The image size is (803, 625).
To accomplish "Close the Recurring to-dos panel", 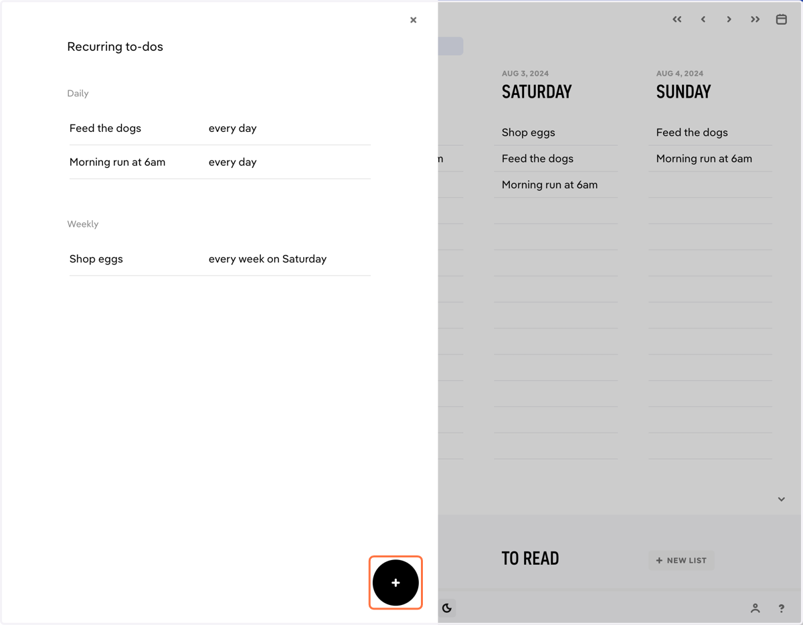I will click(x=414, y=20).
